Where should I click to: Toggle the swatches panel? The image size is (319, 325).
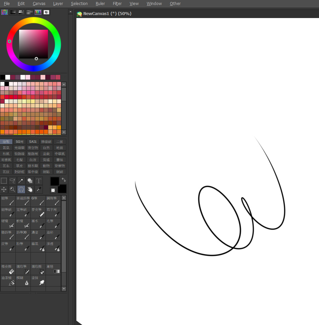pyautogui.click(x=38, y=12)
